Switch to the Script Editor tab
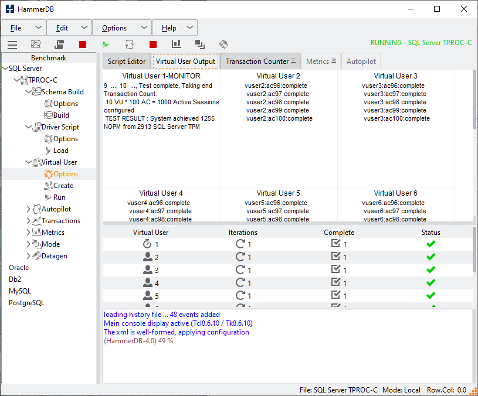This screenshot has height=396, width=478. [x=127, y=62]
